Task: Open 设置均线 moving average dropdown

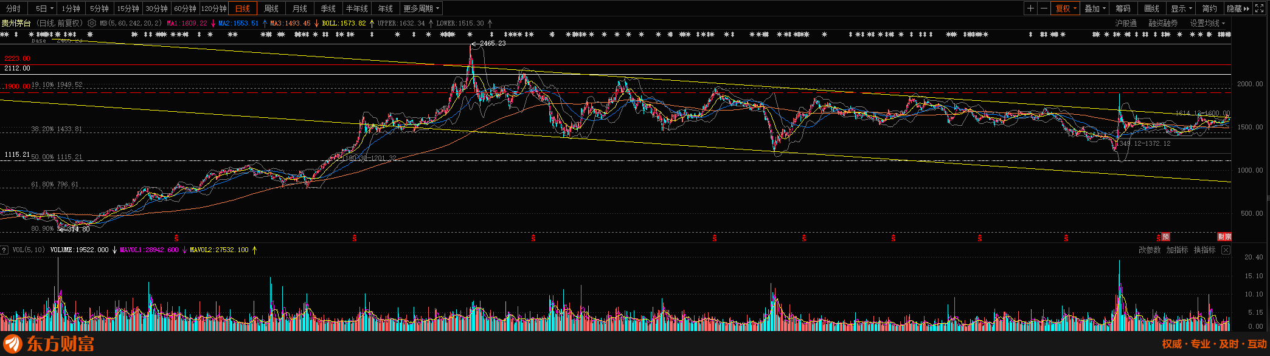Action: coord(1208,23)
